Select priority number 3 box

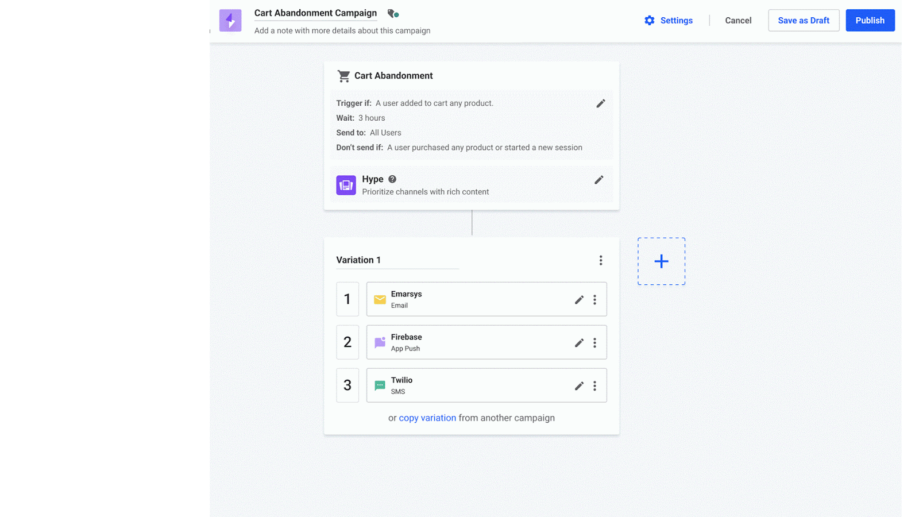pyautogui.click(x=347, y=385)
